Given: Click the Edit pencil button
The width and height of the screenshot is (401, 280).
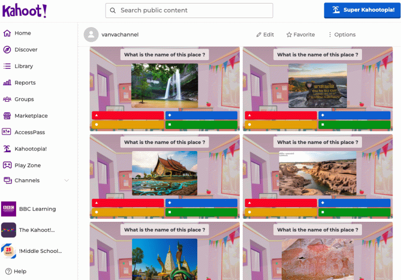Looking at the screenshot, I should [x=265, y=35].
